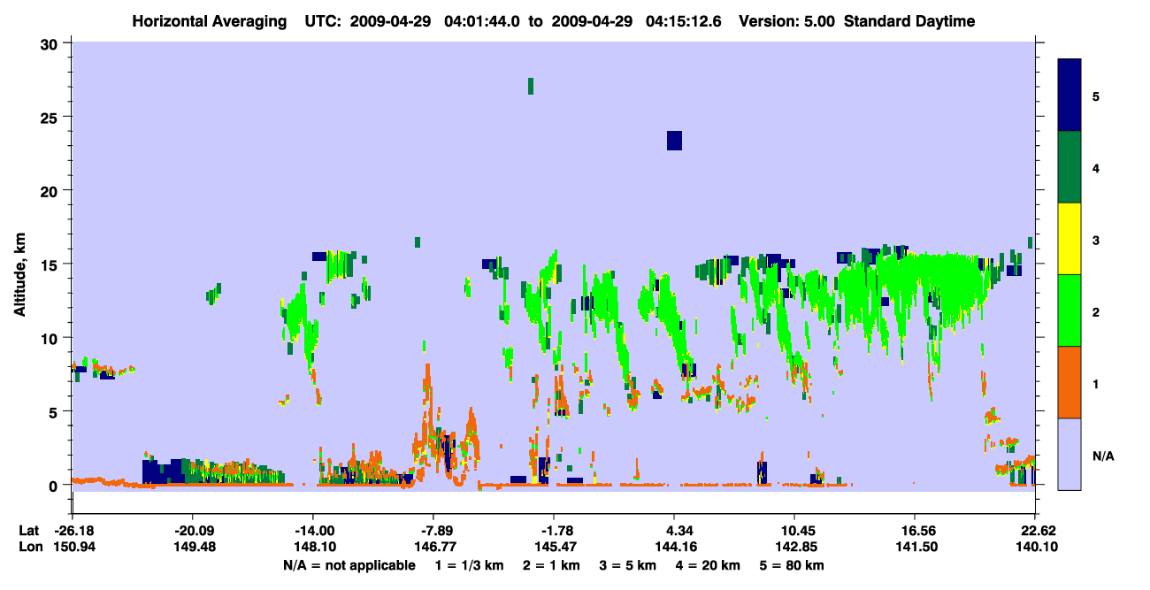Click latitude value -20.09

193,531
